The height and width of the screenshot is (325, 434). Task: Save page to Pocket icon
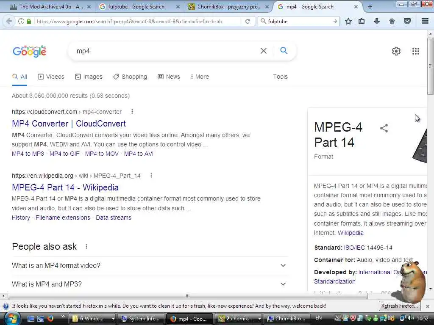[407, 21]
